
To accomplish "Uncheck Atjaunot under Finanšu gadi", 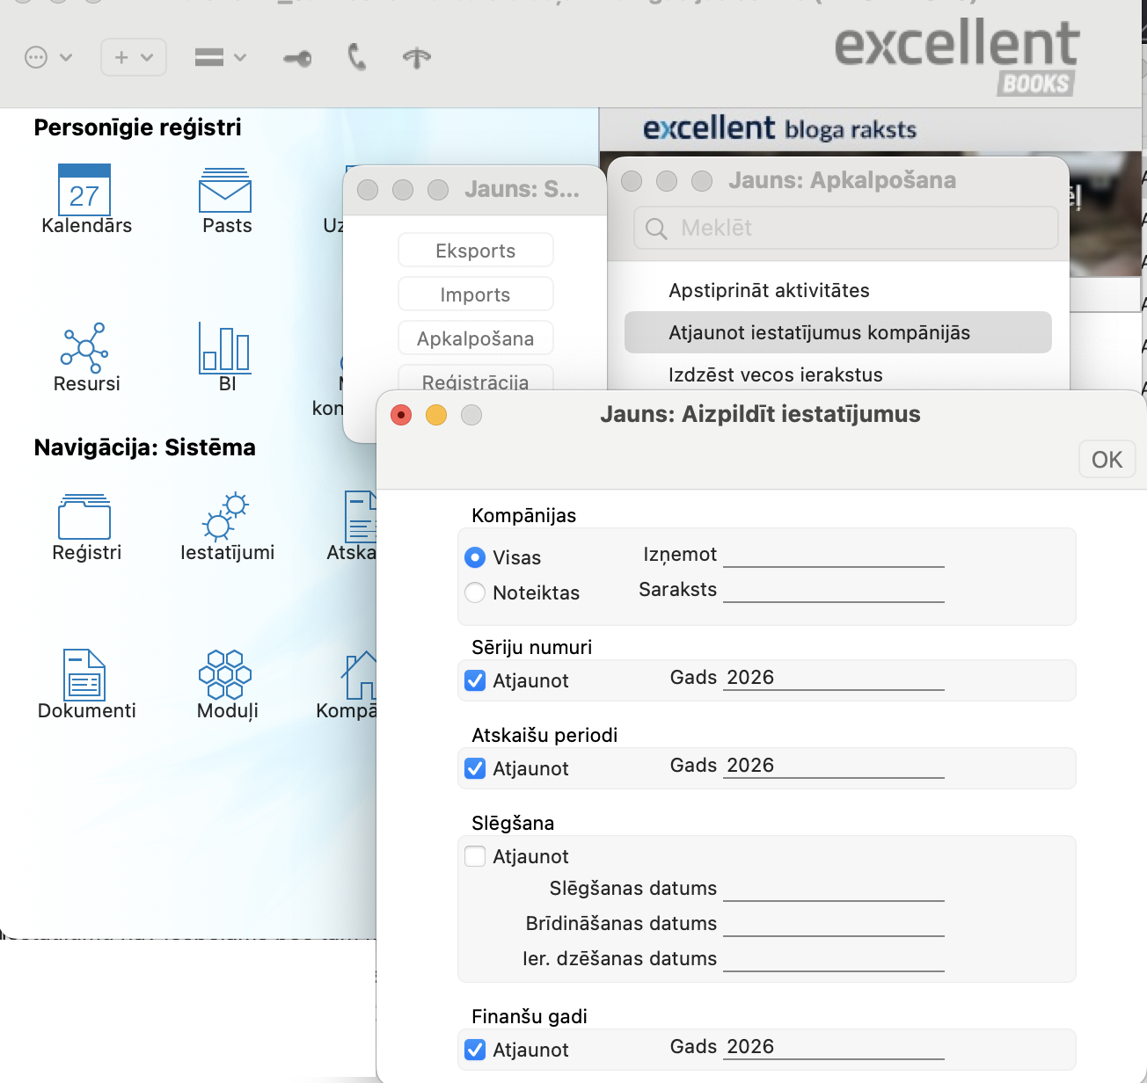I will [x=475, y=1050].
